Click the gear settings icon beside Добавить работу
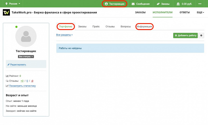 (x=201, y=35)
